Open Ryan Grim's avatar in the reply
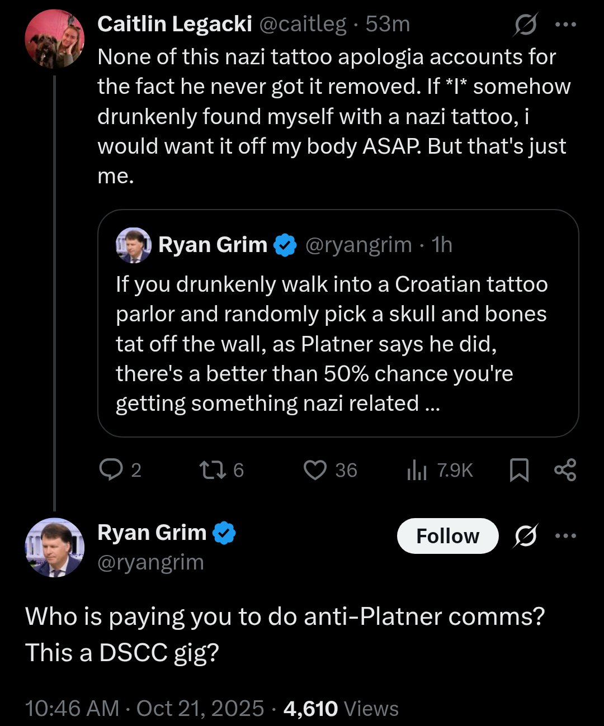 54,548
